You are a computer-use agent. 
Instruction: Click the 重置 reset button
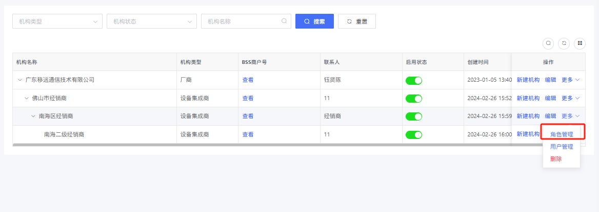pyautogui.click(x=357, y=21)
